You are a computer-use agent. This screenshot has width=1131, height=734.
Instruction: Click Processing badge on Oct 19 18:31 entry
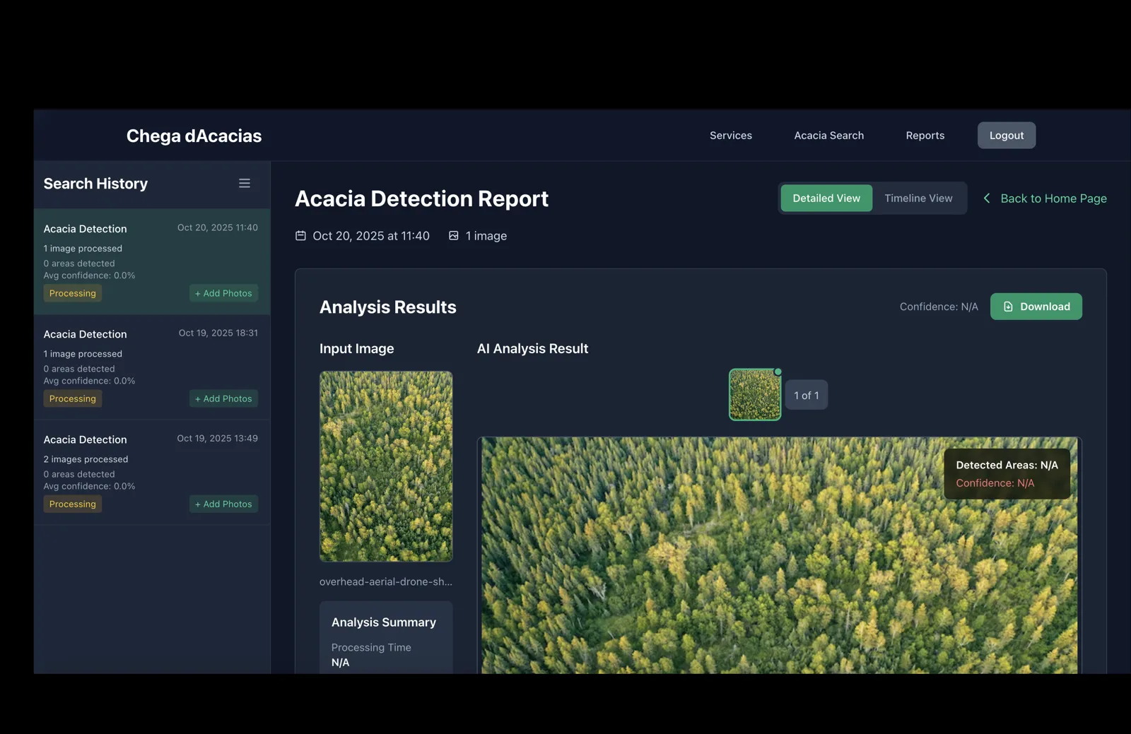(73, 398)
